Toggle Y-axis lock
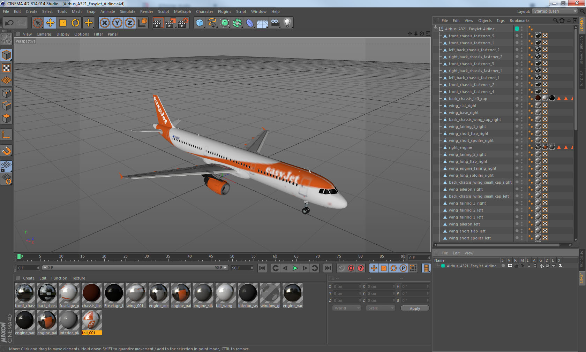Viewport: 586px width, 352px height. [117, 23]
